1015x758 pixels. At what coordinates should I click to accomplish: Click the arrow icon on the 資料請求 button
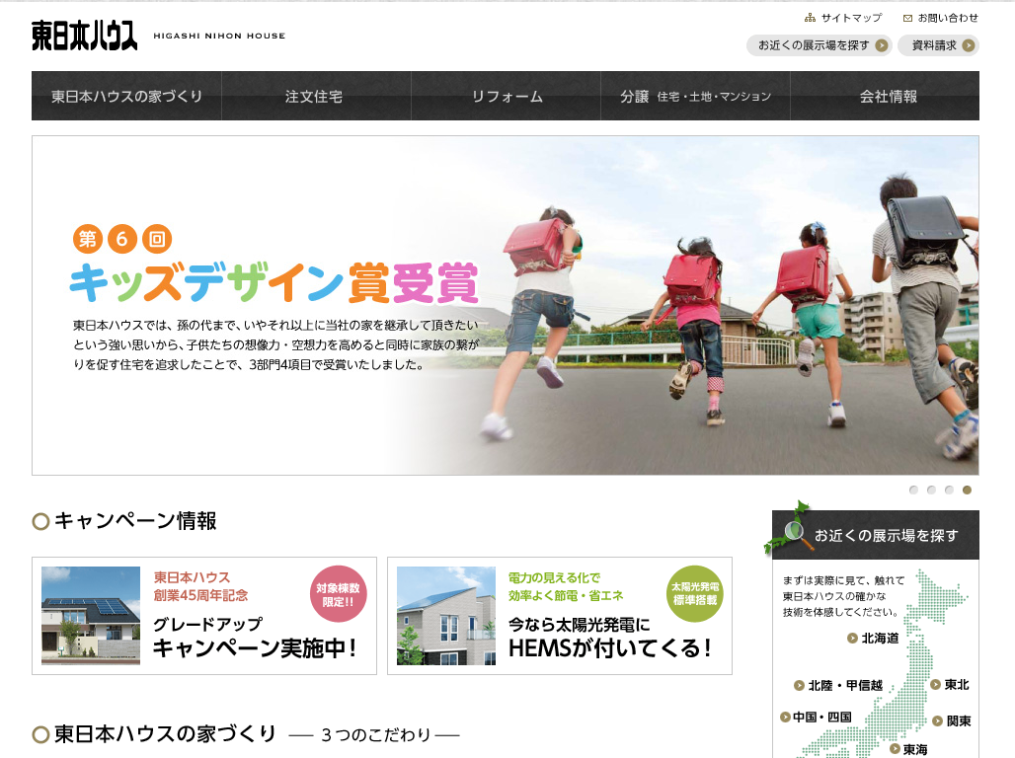[x=968, y=45]
